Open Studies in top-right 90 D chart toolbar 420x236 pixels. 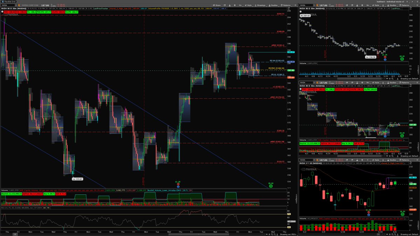(392, 5)
